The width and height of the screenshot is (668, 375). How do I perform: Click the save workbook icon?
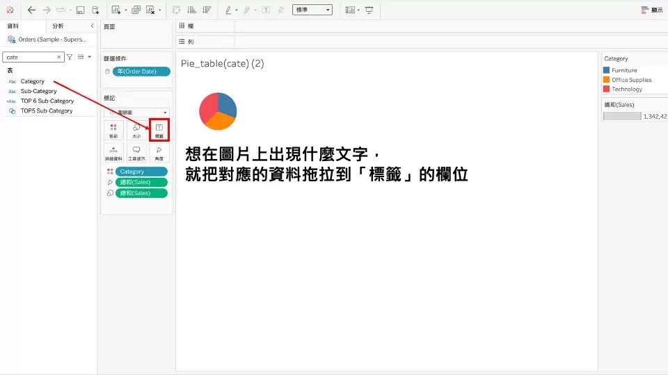tap(80, 10)
